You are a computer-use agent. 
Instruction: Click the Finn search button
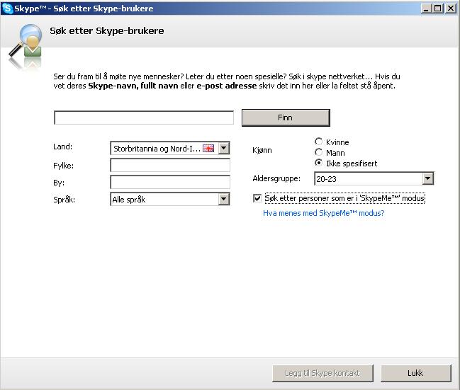point(286,117)
